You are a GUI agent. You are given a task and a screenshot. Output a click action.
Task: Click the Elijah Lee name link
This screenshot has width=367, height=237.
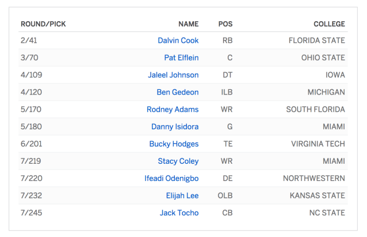pyautogui.click(x=182, y=195)
